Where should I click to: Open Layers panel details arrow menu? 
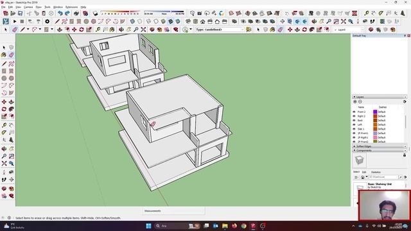pos(405,101)
